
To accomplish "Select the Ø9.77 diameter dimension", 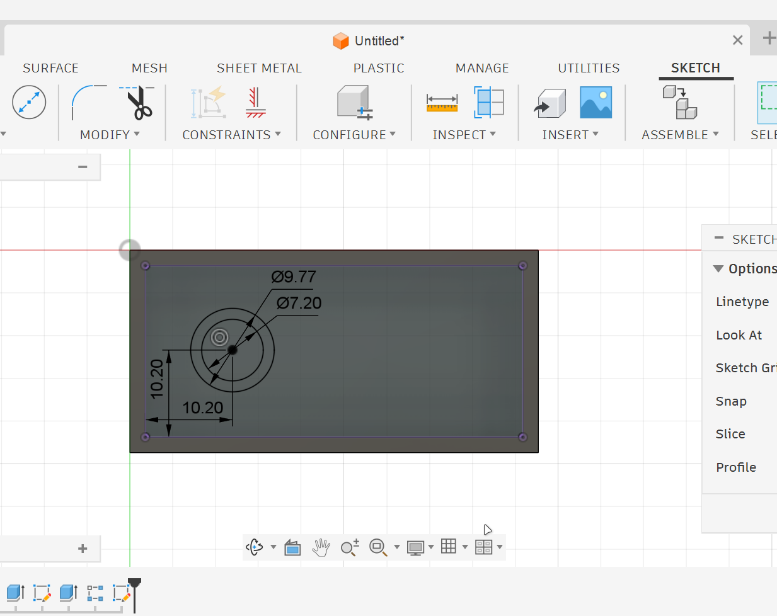I will (x=294, y=277).
